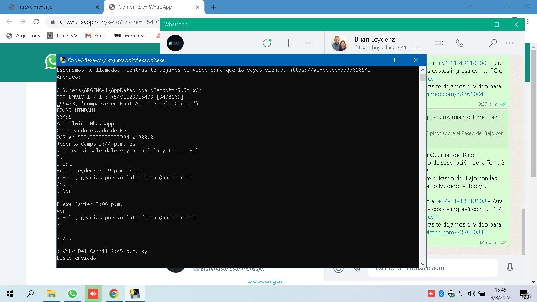Open the WeTransfer bookmark
The width and height of the screenshot is (537, 302).
tap(132, 36)
